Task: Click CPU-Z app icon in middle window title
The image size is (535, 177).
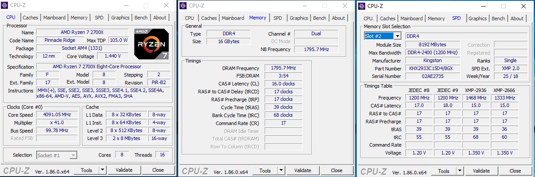Action: pos(183,6)
